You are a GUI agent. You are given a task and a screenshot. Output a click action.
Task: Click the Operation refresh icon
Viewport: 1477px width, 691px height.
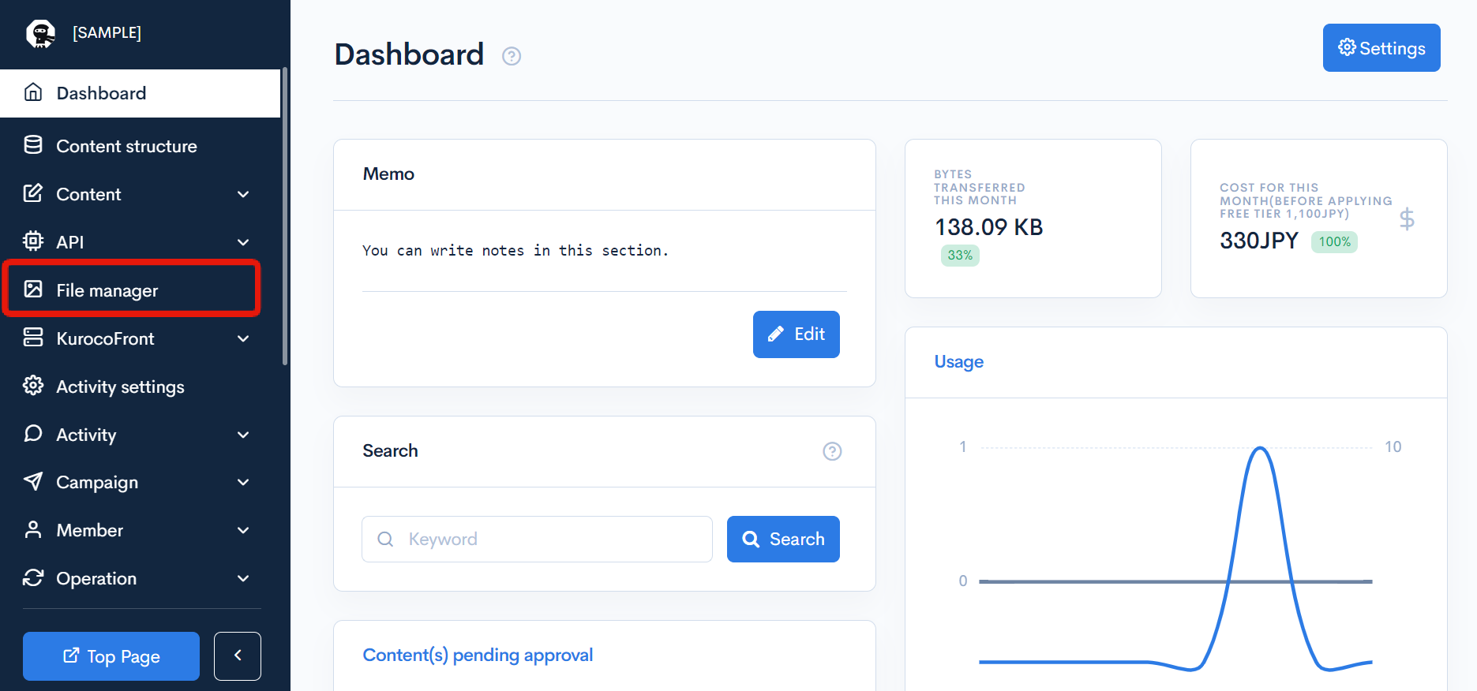point(33,577)
